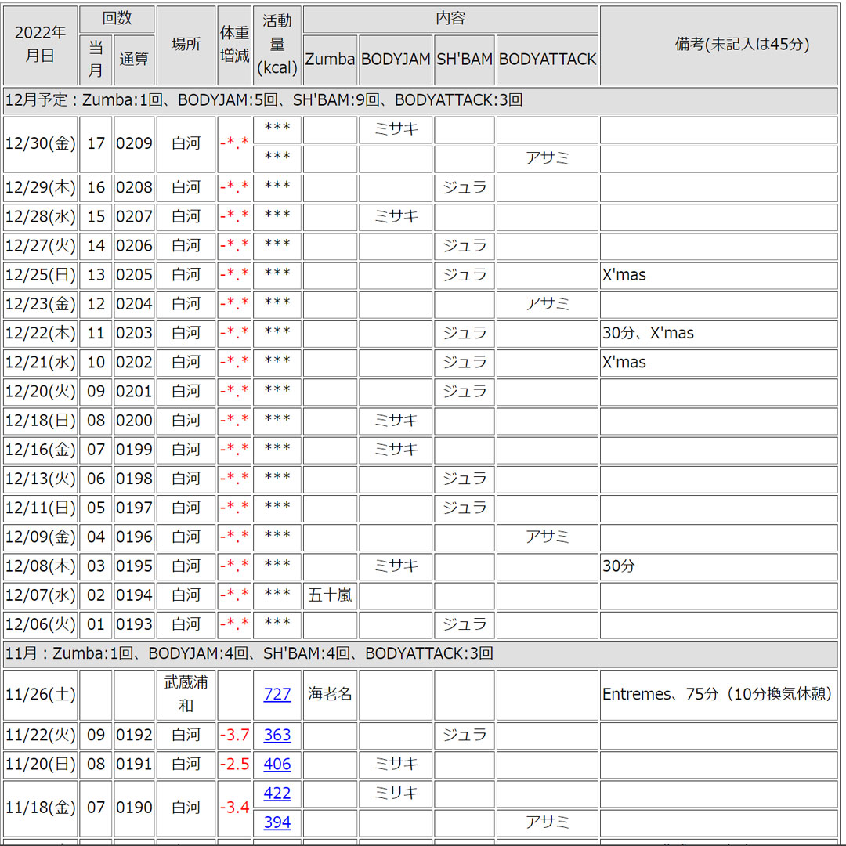Click the Zumba column header
846x846 pixels.
[331, 60]
